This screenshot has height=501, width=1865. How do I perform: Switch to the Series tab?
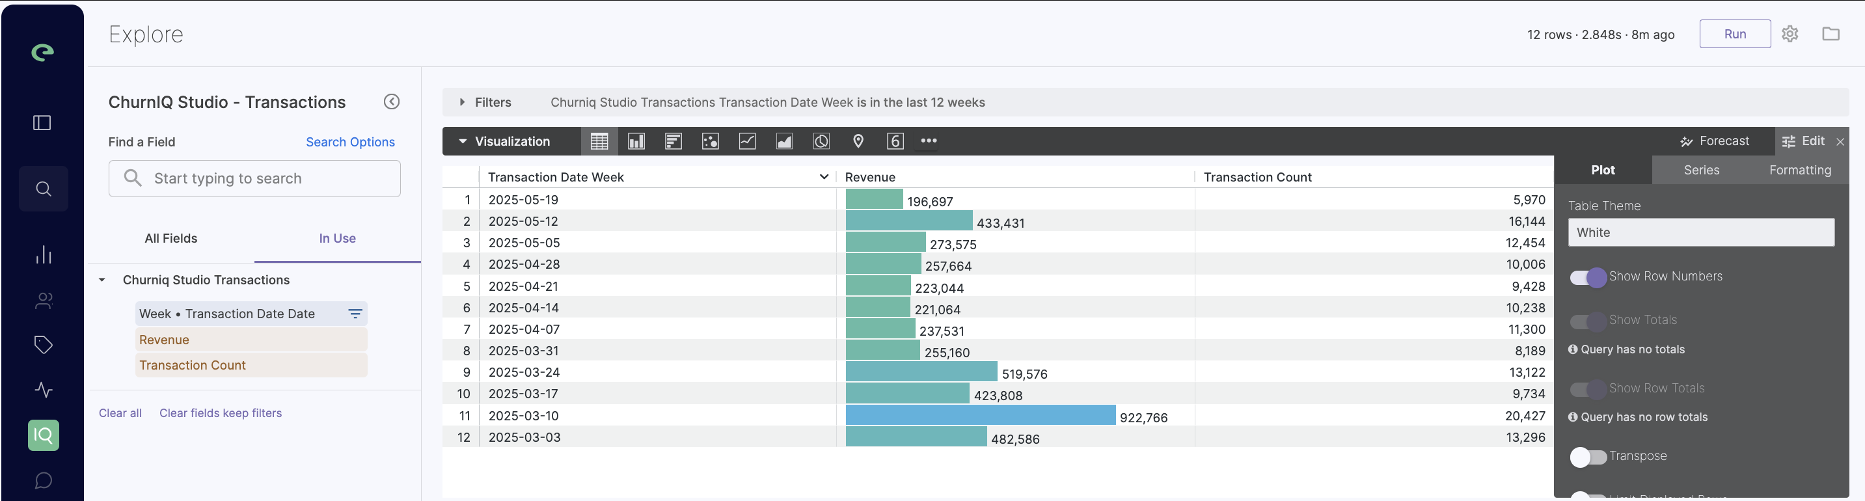[x=1700, y=170]
